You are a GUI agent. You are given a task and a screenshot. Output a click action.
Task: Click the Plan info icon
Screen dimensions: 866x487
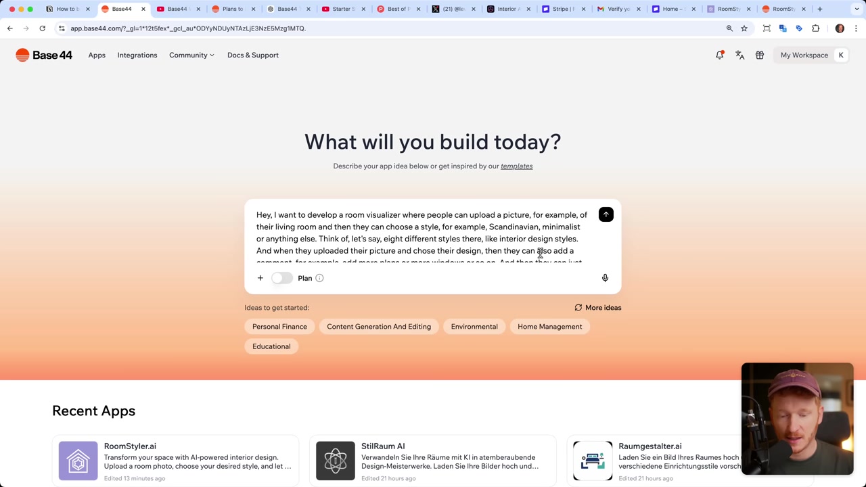(x=319, y=278)
